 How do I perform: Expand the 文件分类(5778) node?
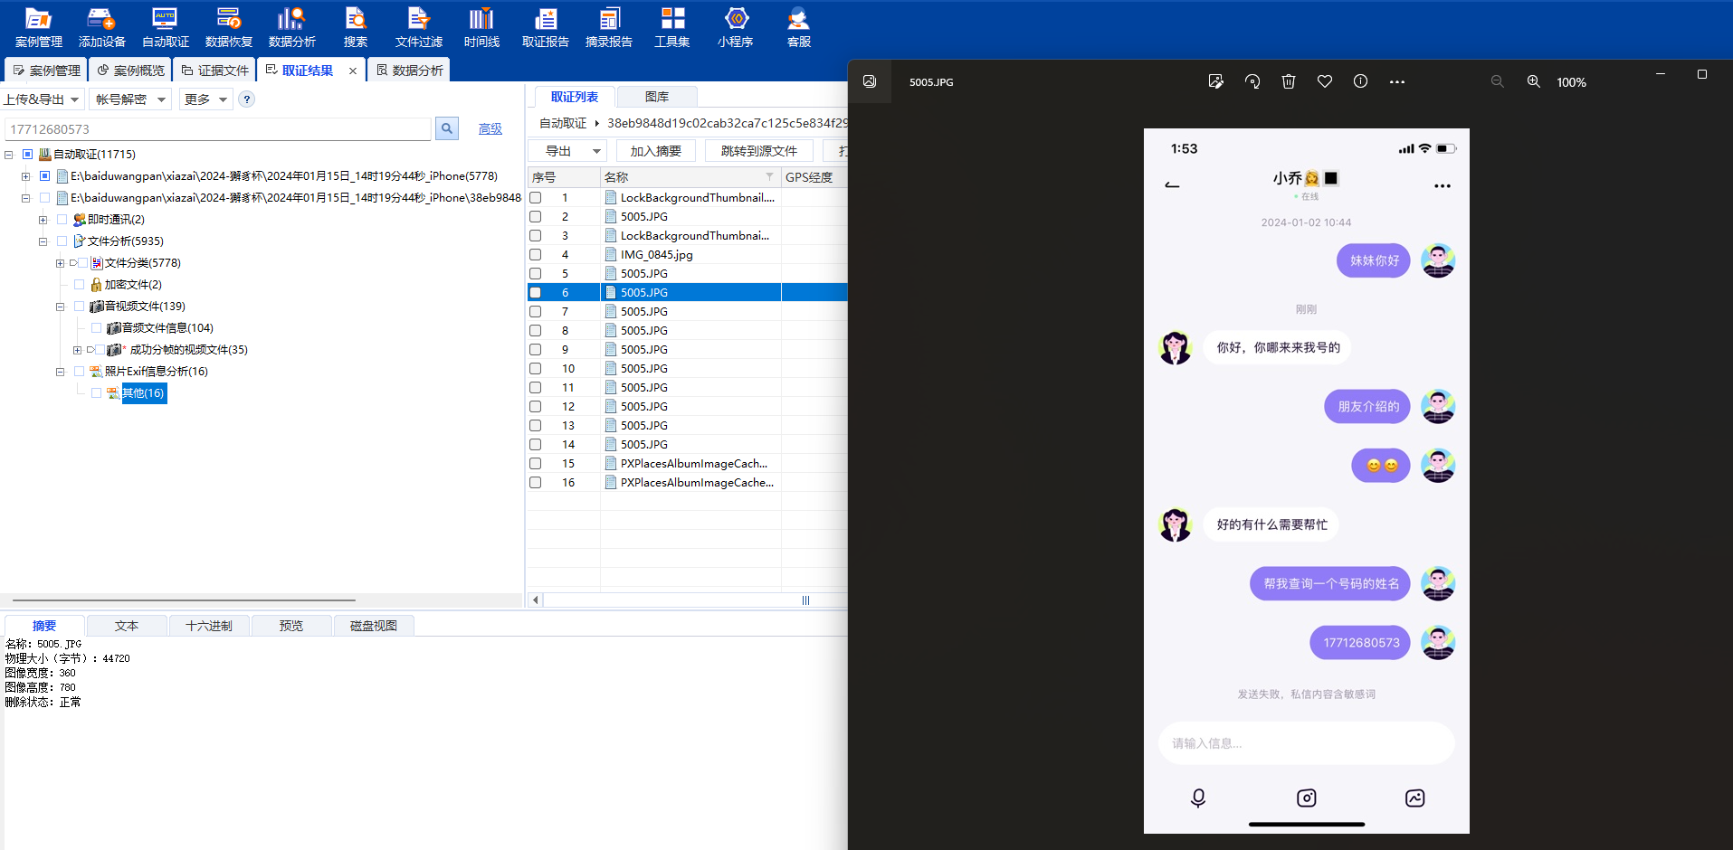click(60, 263)
